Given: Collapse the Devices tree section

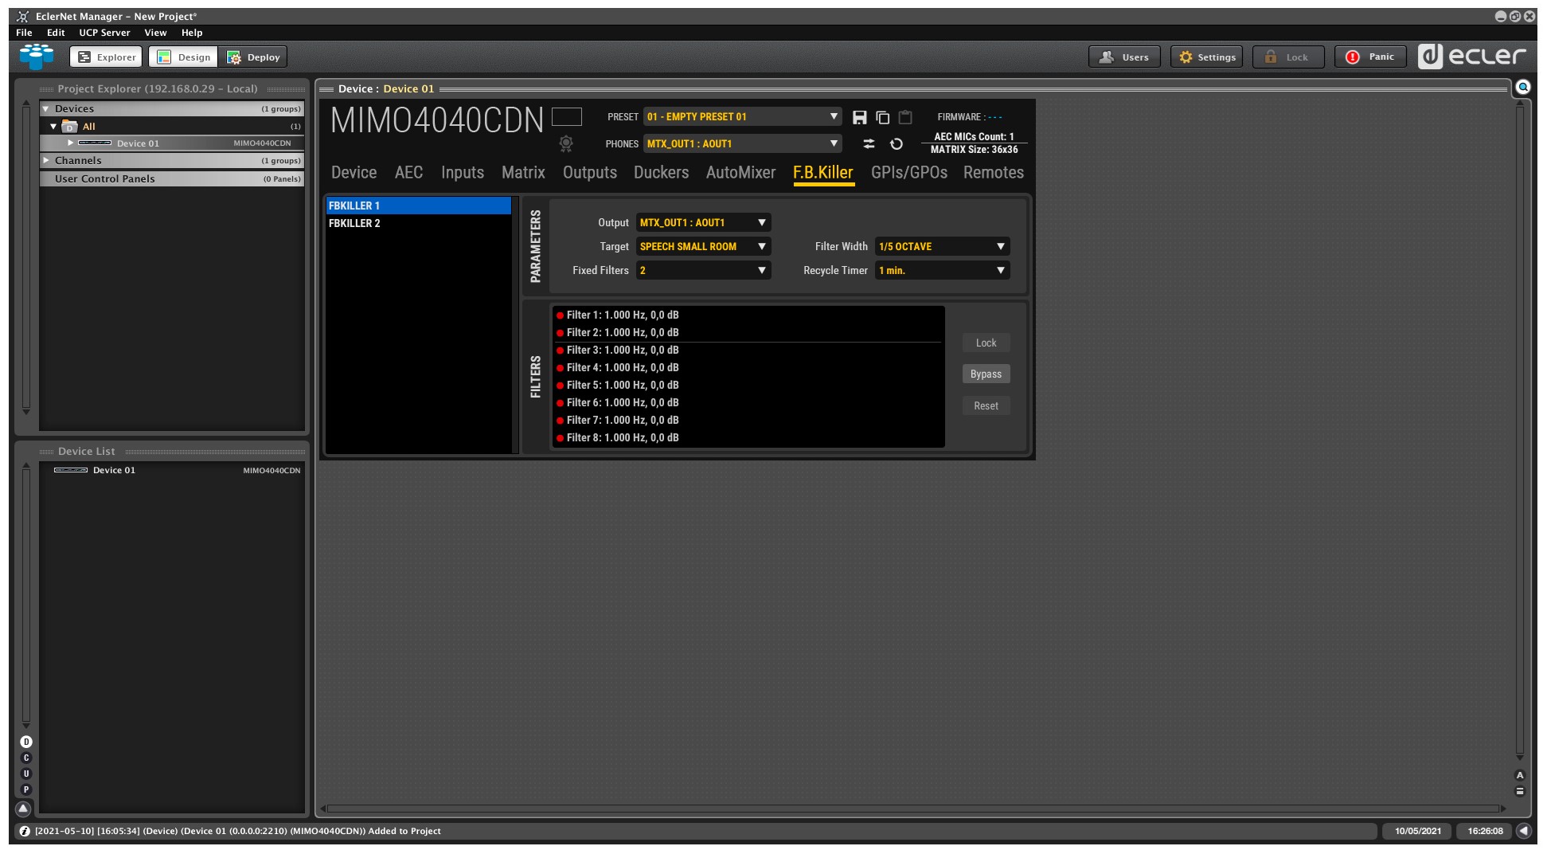Looking at the screenshot, I should click(46, 109).
